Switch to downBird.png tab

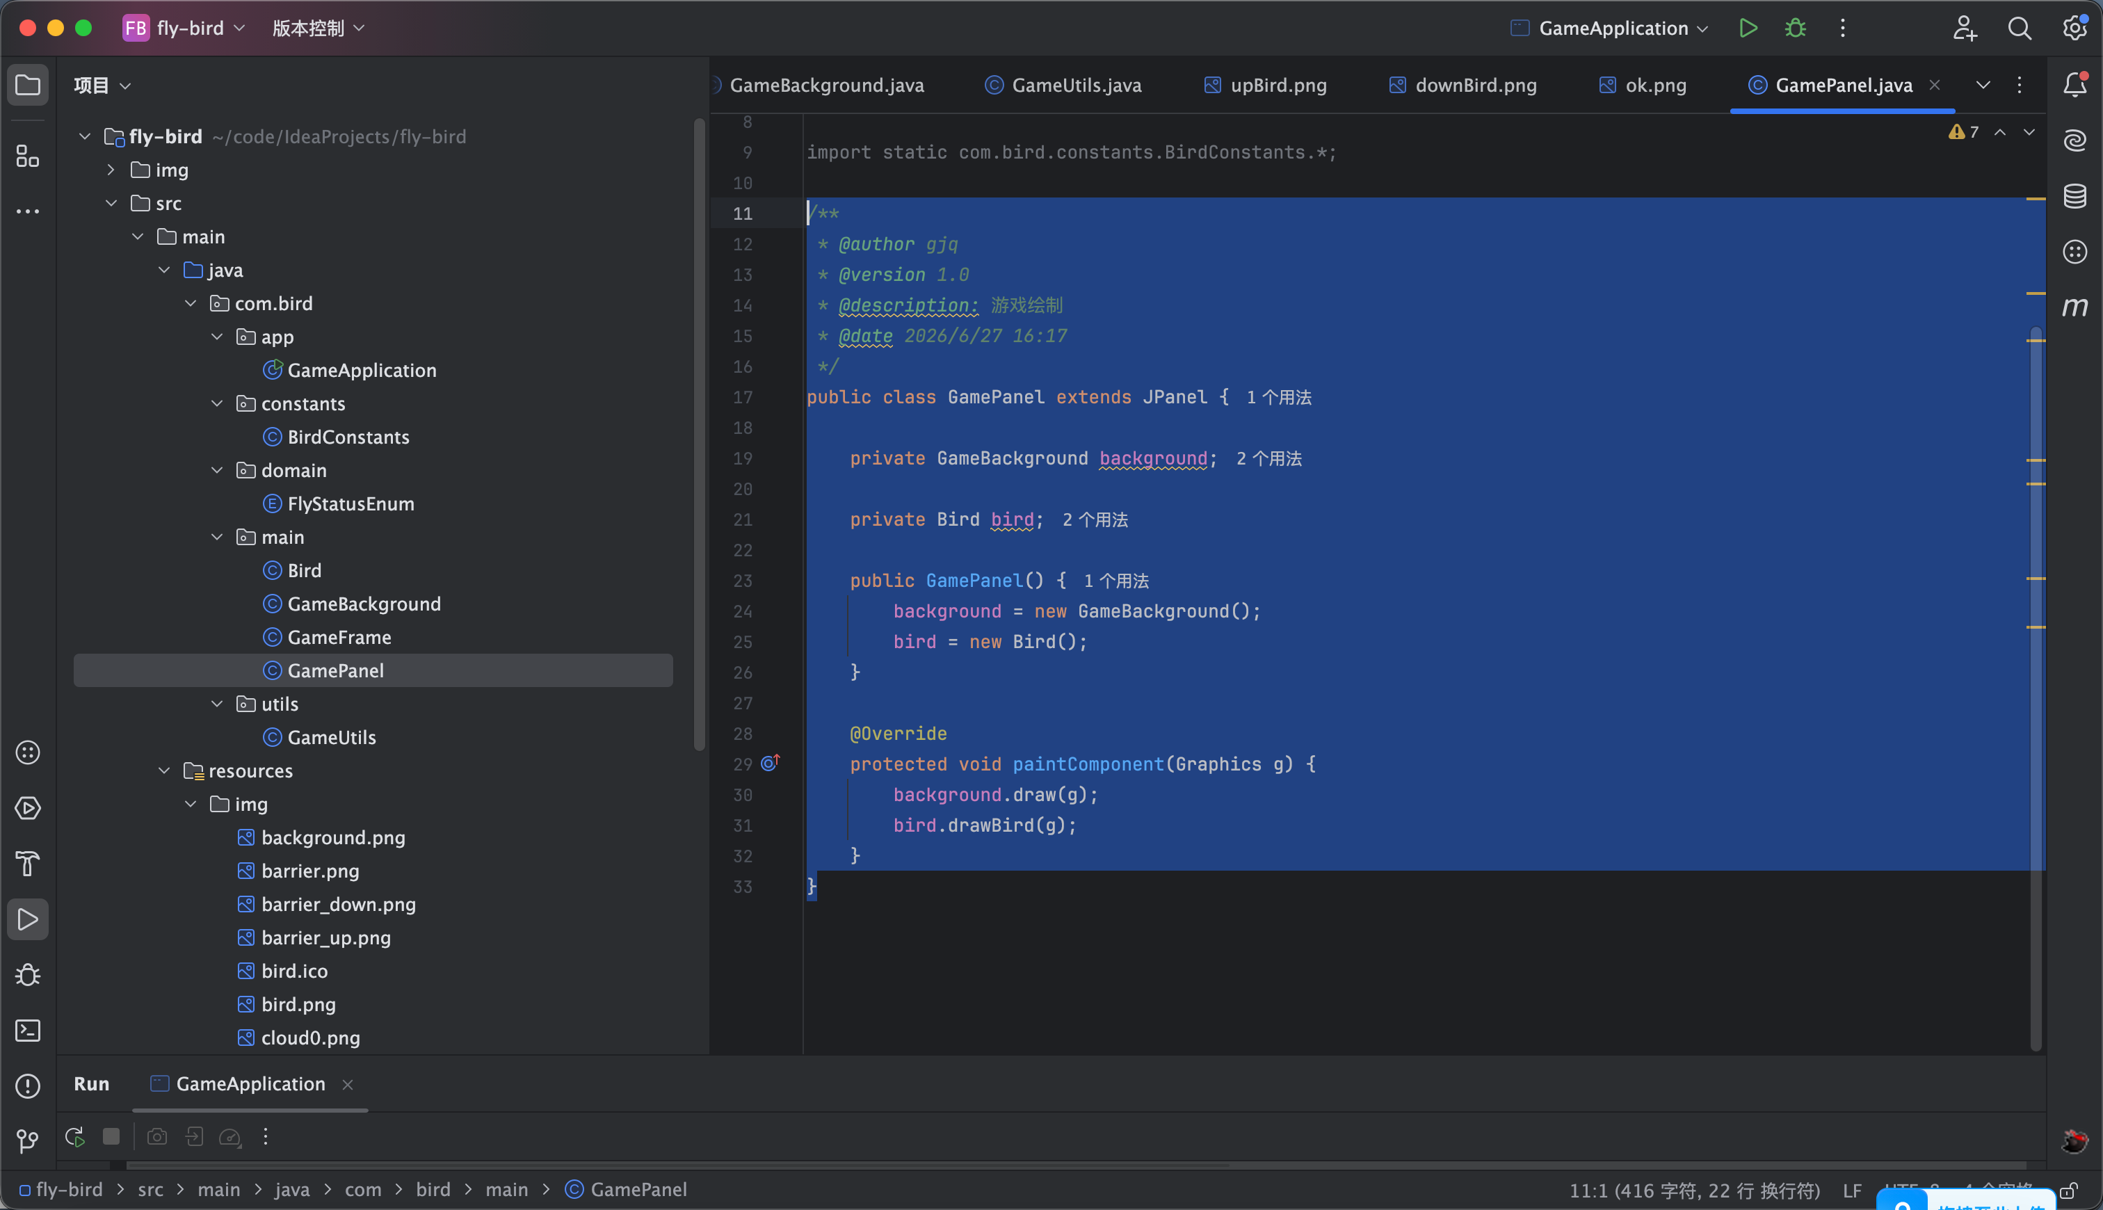point(1463,85)
